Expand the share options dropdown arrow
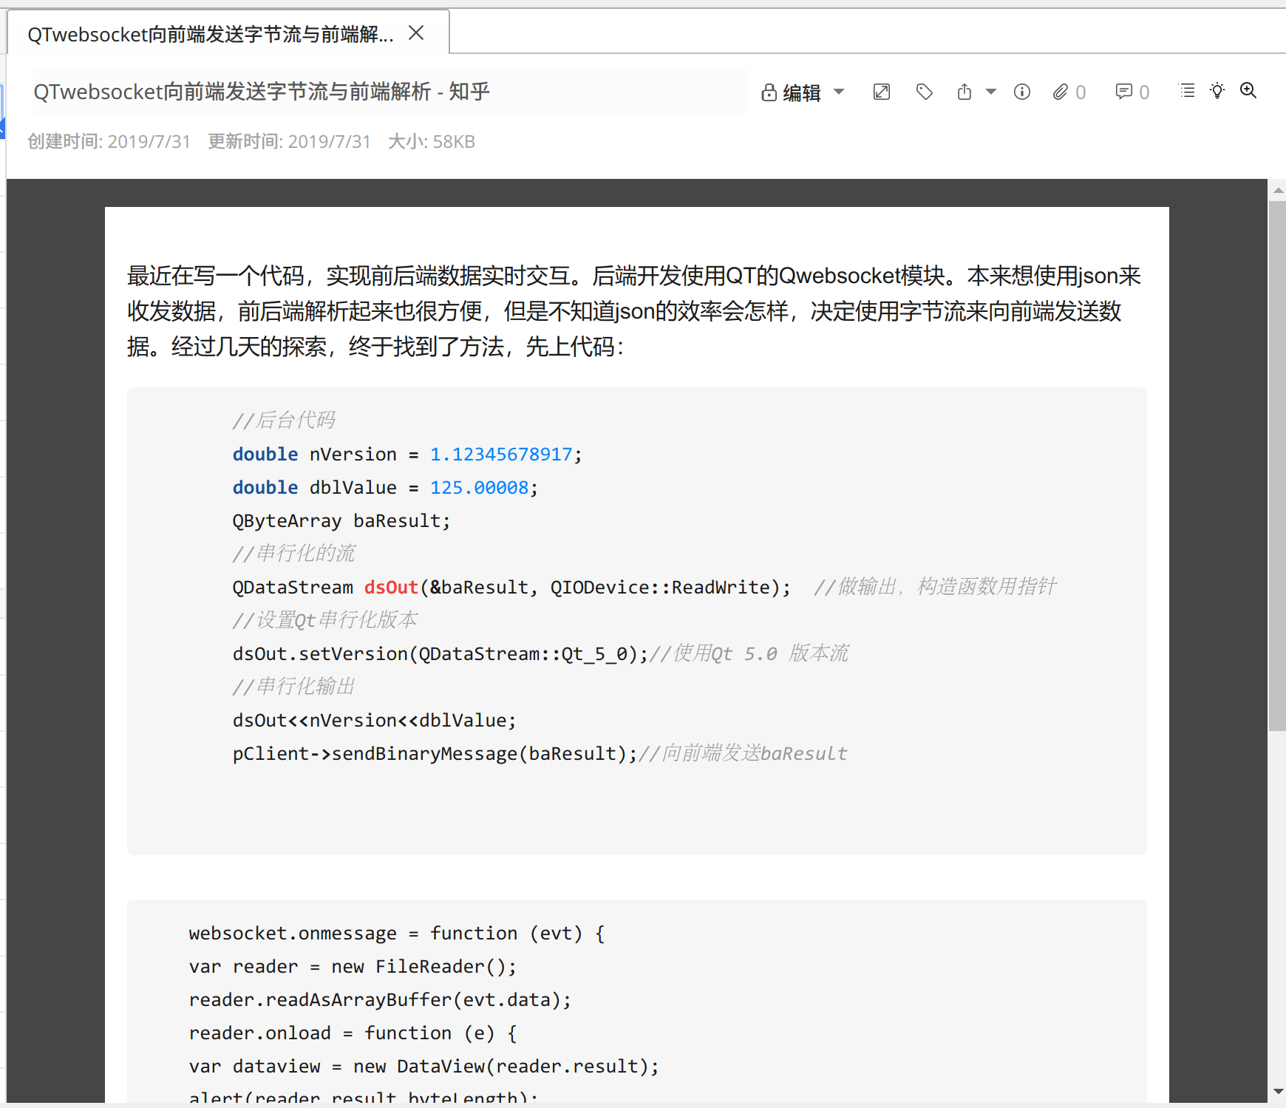 click(x=991, y=92)
